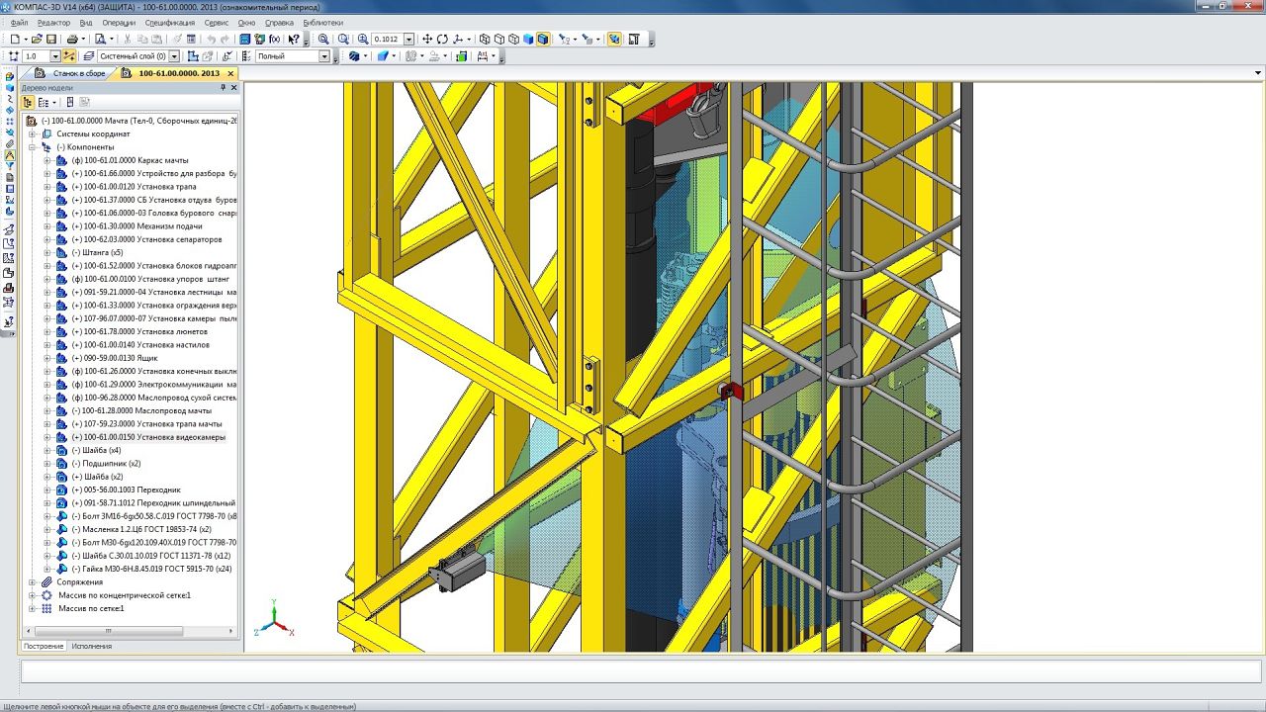Open the Print preview icon
Image resolution: width=1266 pixels, height=712 pixels.
coord(100,40)
